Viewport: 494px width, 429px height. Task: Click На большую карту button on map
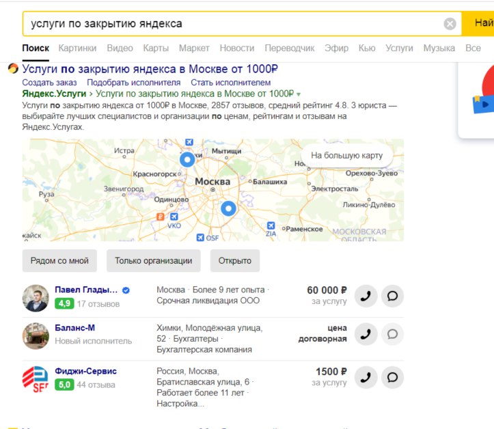tap(346, 155)
